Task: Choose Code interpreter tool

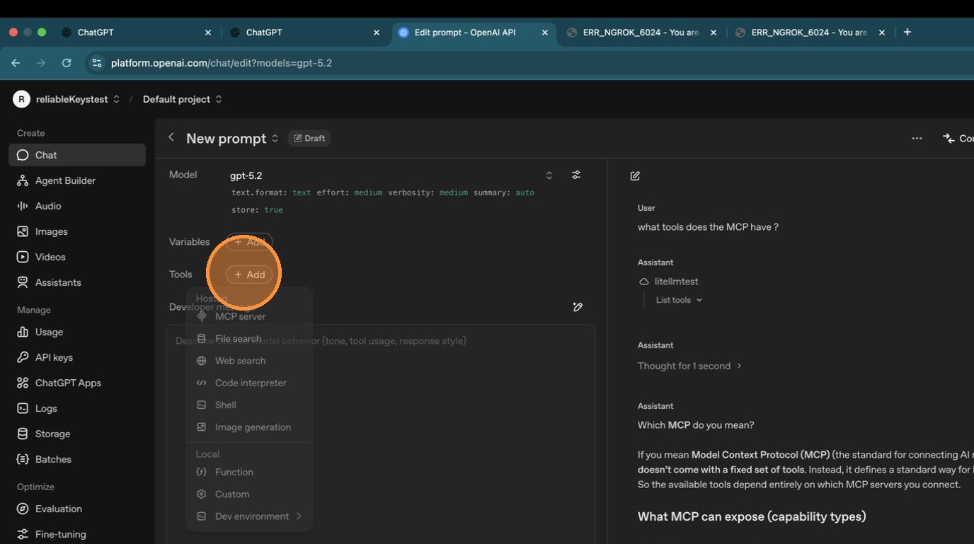Action: (249, 383)
